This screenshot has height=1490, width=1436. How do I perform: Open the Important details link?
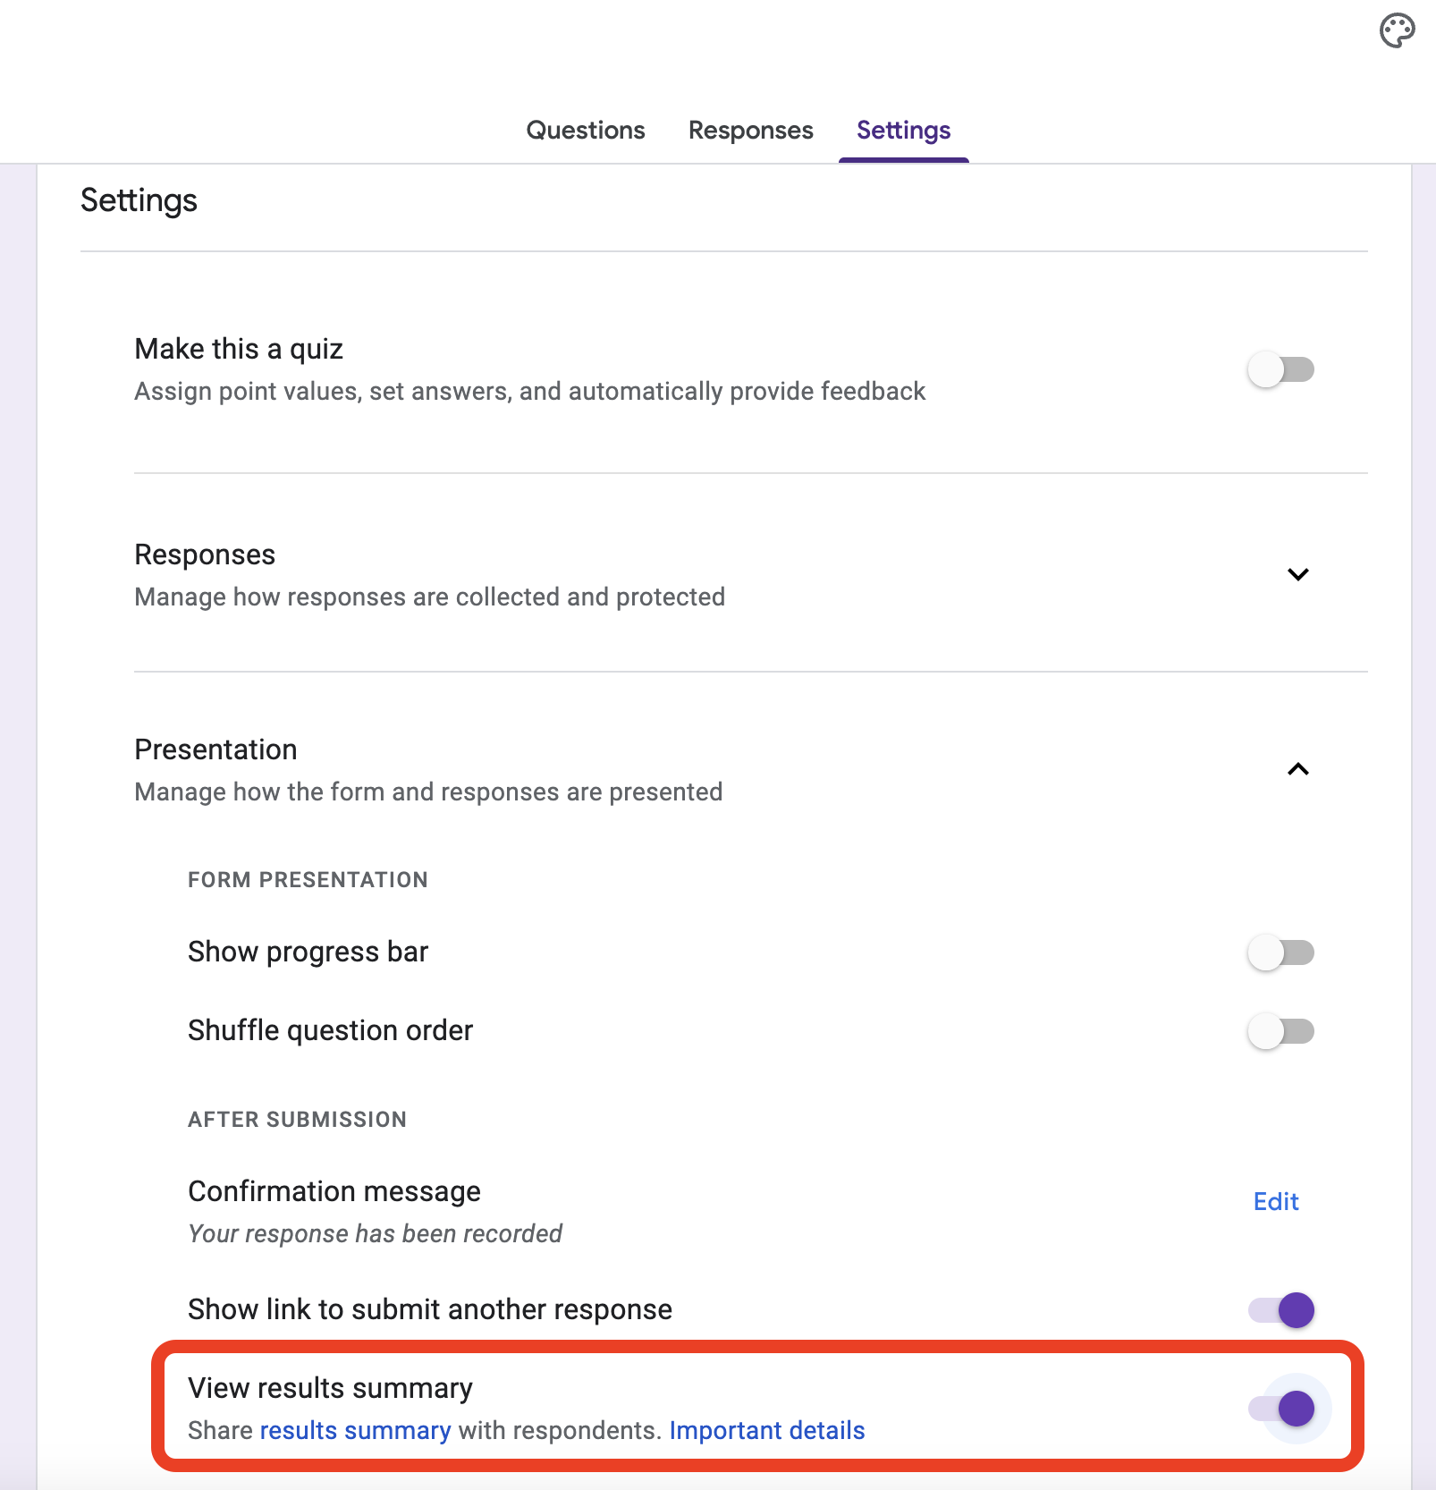tap(766, 1431)
